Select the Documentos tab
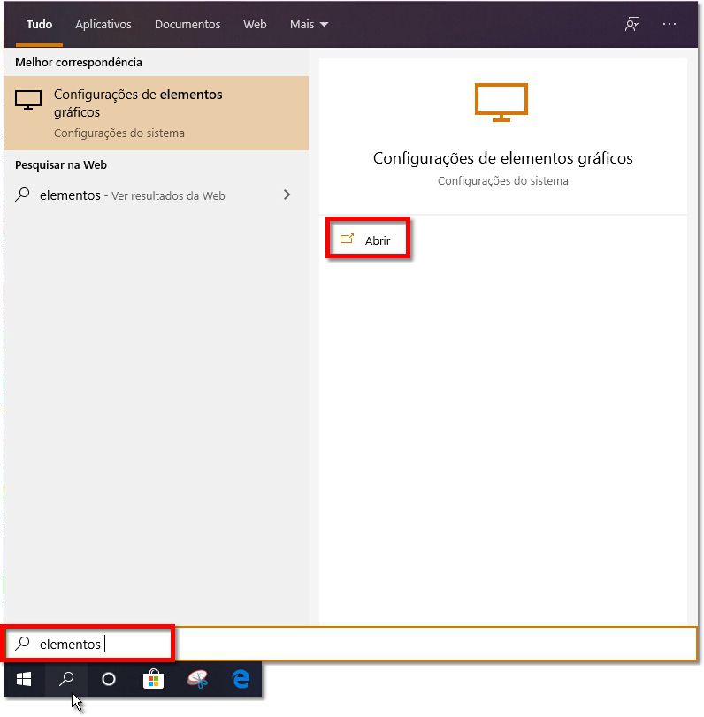The width and height of the screenshot is (704, 717). 187,24
